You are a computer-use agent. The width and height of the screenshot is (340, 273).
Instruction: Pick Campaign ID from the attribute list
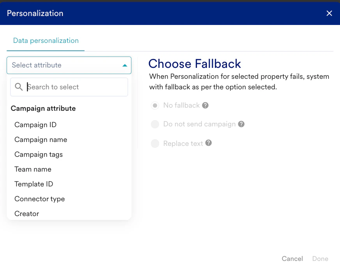click(x=35, y=125)
